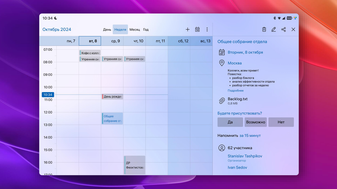Click the Wi-Fi status icon

[x=279, y=18]
